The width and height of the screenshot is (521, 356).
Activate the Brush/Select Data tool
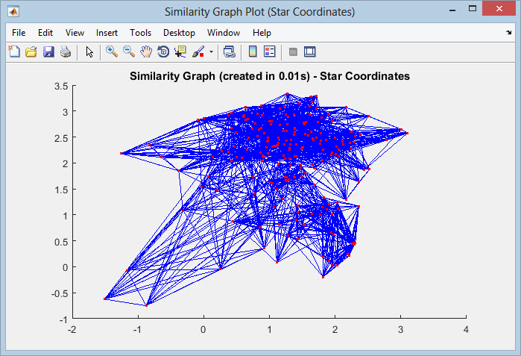pyautogui.click(x=198, y=51)
